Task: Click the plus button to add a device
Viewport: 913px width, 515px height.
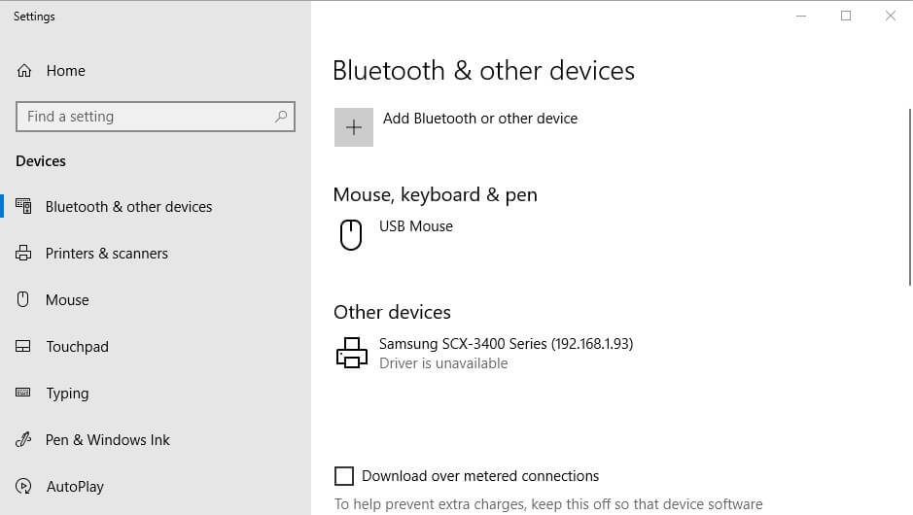Action: pos(354,127)
